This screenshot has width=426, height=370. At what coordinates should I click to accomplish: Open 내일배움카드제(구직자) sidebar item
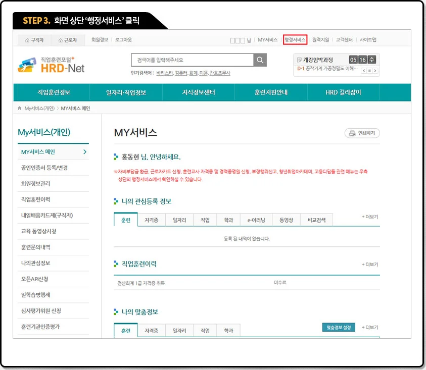click(53, 216)
